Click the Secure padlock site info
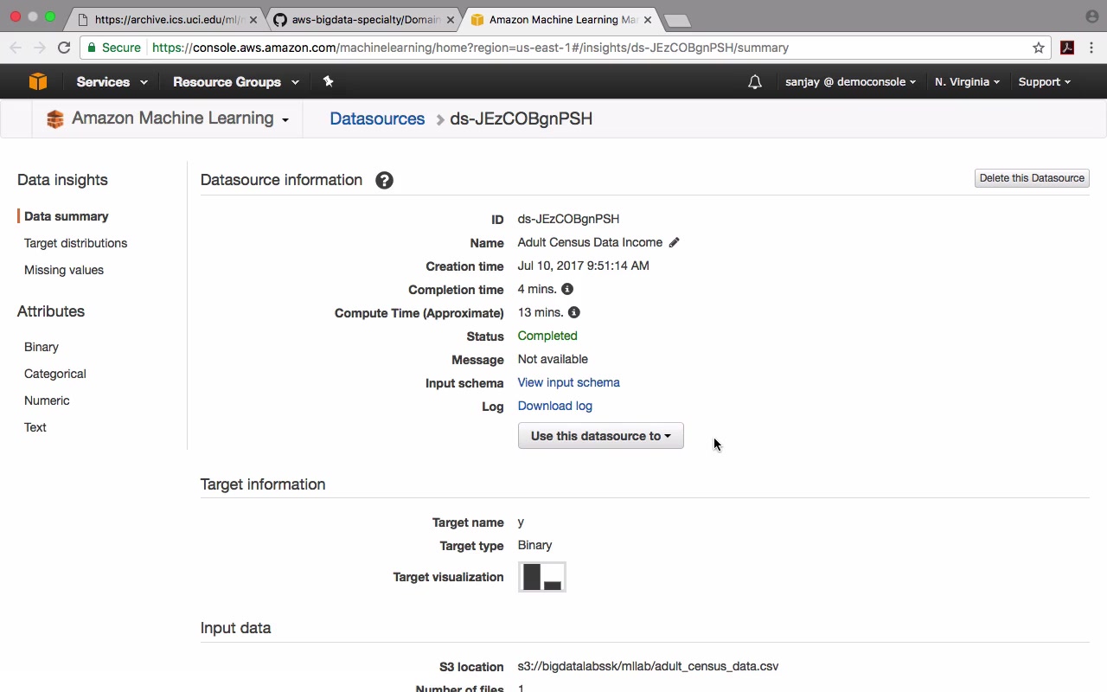1107x692 pixels. [113, 48]
